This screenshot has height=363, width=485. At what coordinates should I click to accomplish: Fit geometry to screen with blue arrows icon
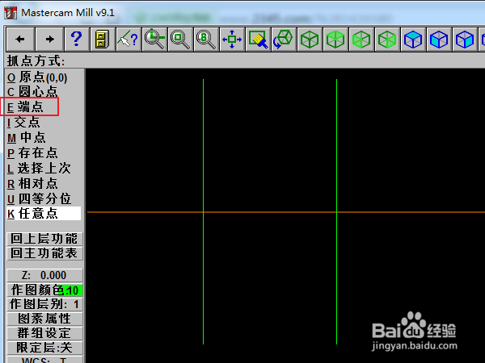click(x=232, y=40)
